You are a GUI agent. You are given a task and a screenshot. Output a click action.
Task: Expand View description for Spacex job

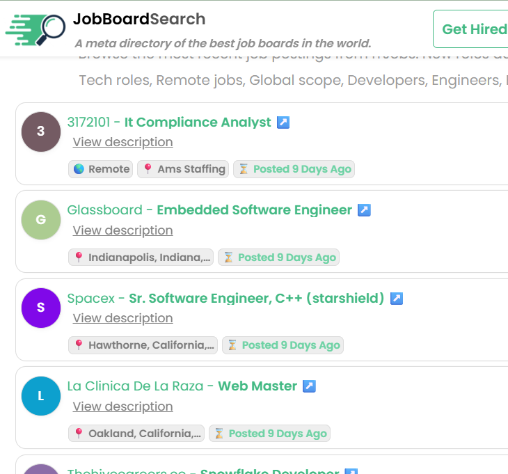click(x=122, y=318)
